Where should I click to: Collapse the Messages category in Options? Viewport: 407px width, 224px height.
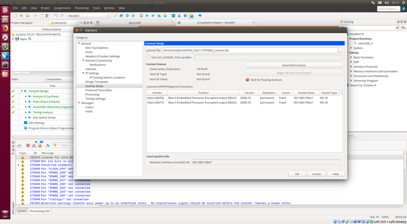click(79, 103)
